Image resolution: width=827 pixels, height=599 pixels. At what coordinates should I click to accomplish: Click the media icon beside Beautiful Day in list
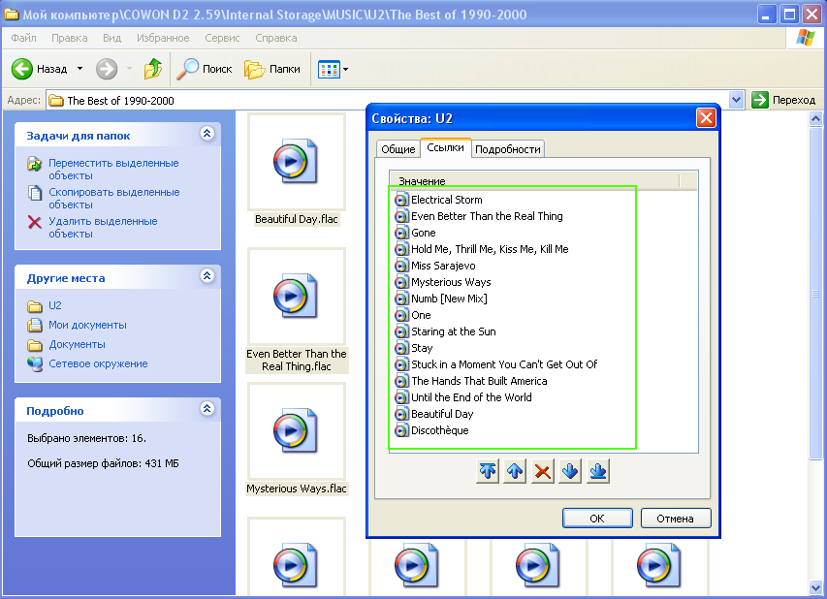401,414
